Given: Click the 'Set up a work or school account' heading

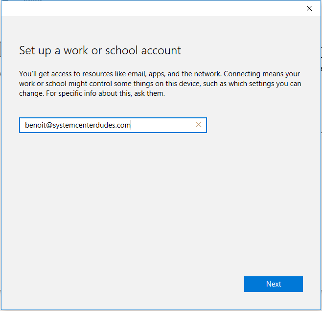Looking at the screenshot, I should [x=100, y=51].
